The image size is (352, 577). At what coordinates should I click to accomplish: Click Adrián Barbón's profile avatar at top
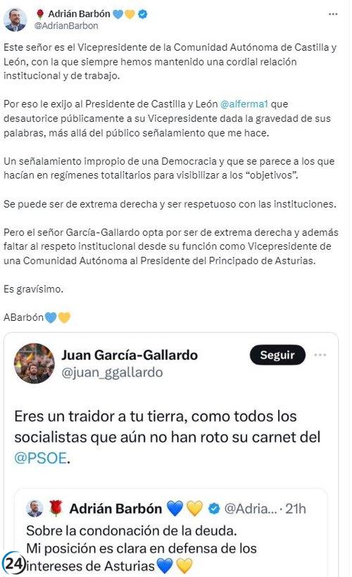click(x=15, y=20)
